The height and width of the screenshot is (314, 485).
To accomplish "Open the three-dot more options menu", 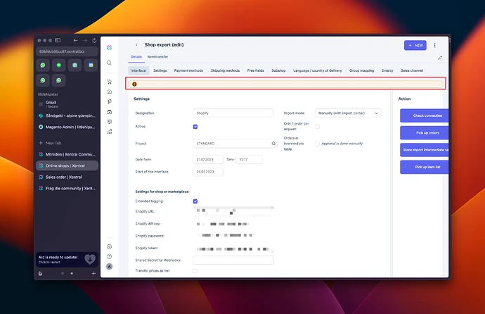I will pyautogui.click(x=434, y=45).
